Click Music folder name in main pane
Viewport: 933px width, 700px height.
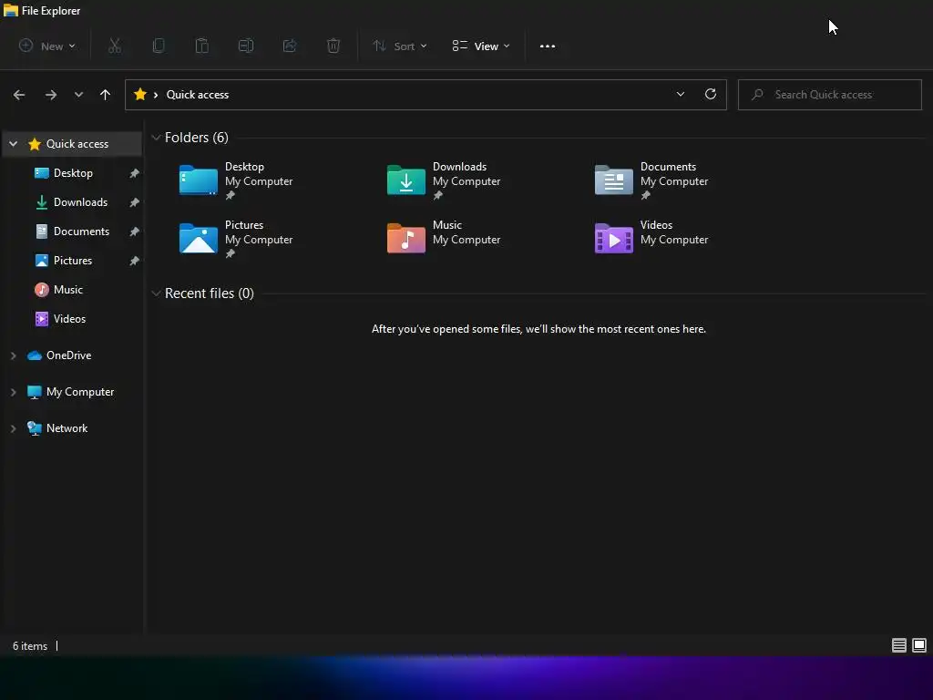(x=446, y=225)
